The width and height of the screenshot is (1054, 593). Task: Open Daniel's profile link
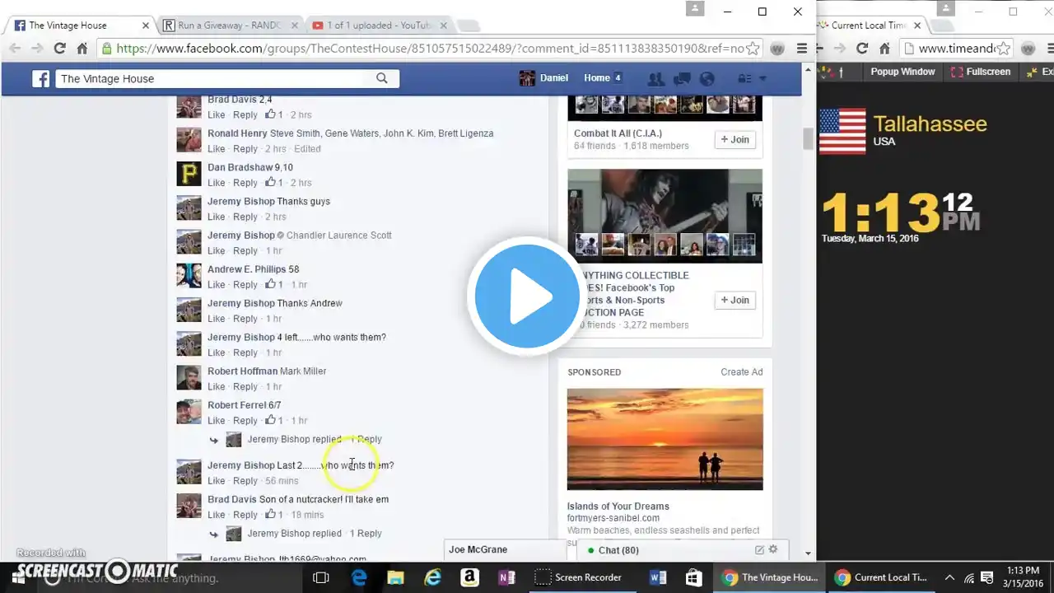543,78
